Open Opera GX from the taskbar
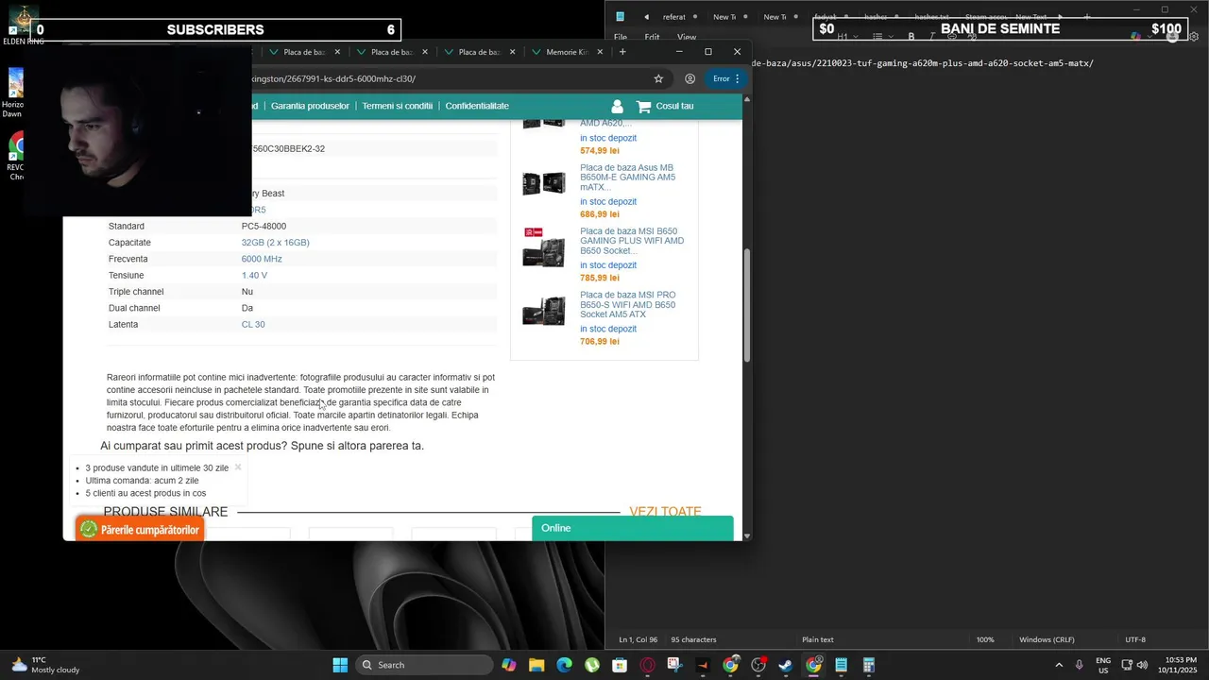Image resolution: width=1209 pixels, height=680 pixels. coord(647,665)
